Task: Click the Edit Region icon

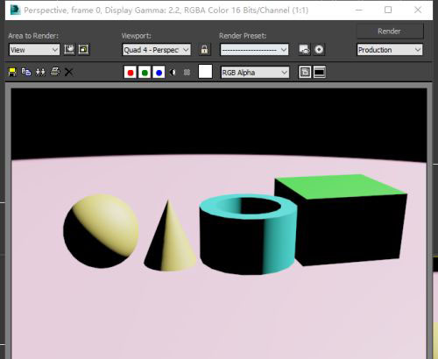Action: click(x=69, y=49)
